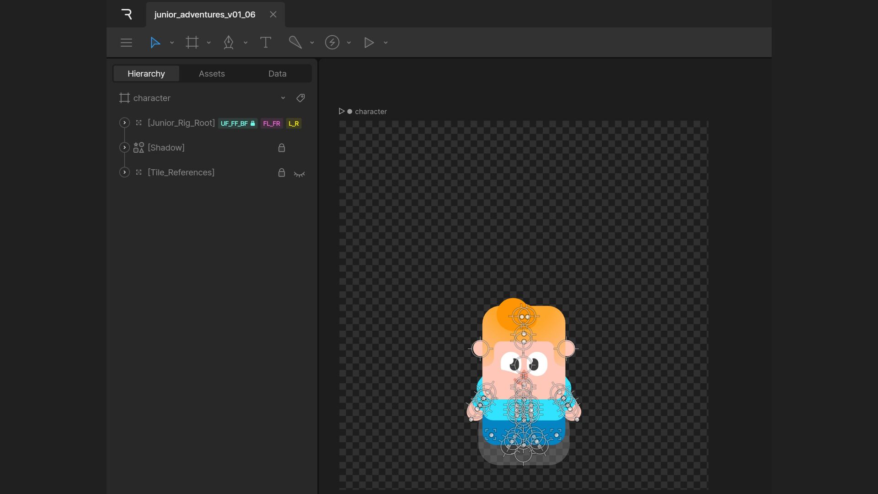Open the hamburger main menu
Viewport: 878px width, 494px height.
click(x=126, y=43)
